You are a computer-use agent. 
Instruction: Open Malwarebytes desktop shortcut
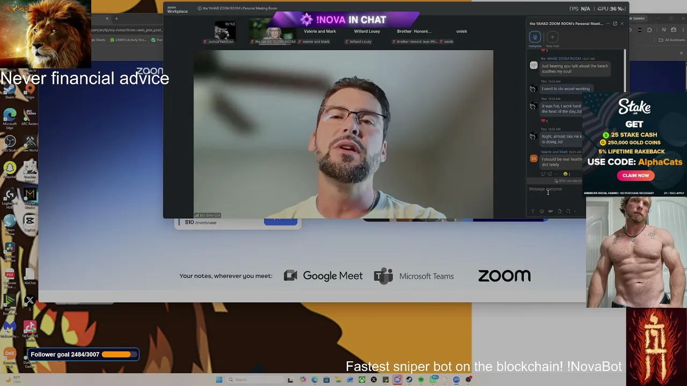click(x=10, y=329)
